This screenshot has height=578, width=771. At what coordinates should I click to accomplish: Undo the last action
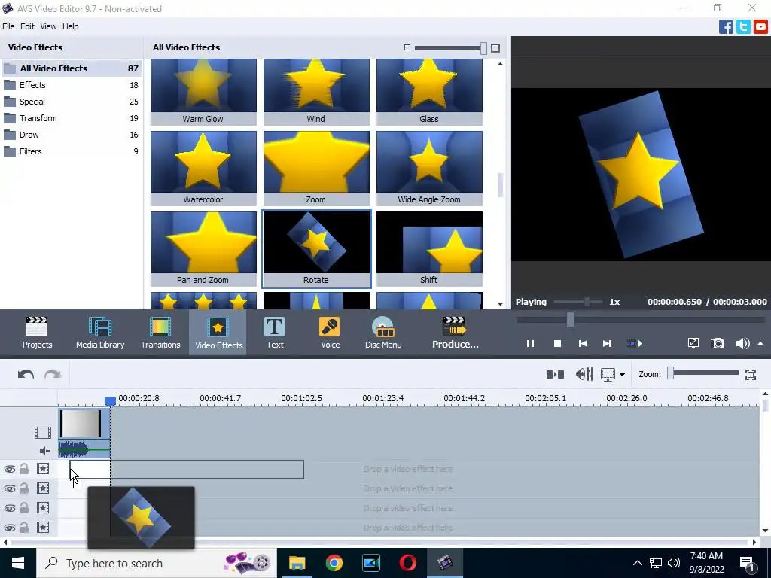26,375
